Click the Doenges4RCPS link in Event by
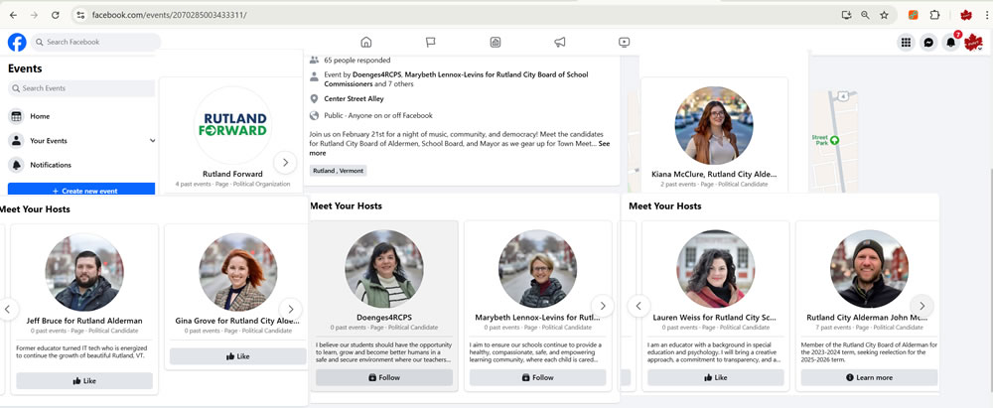 [376, 74]
